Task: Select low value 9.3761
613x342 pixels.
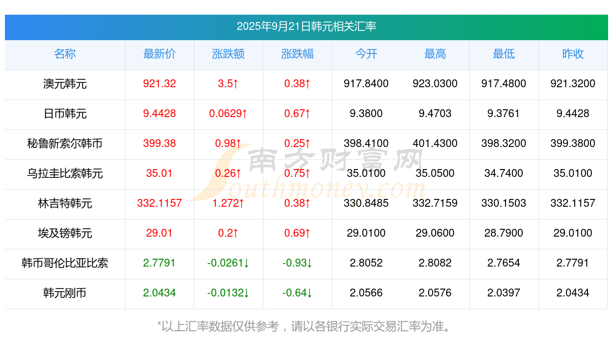Action: pos(504,114)
